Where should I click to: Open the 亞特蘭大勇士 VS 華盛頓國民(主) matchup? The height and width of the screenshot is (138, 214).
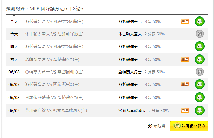pyautogui.click(x=54, y=72)
